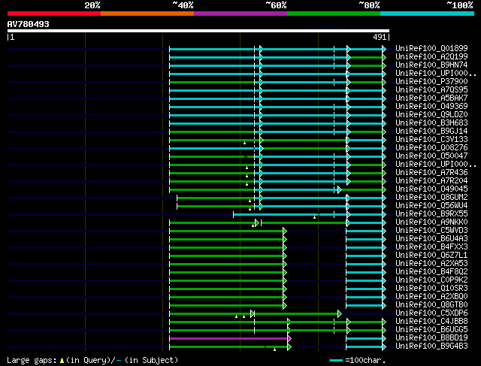Click the red 20% identity color segment

click(54, 14)
